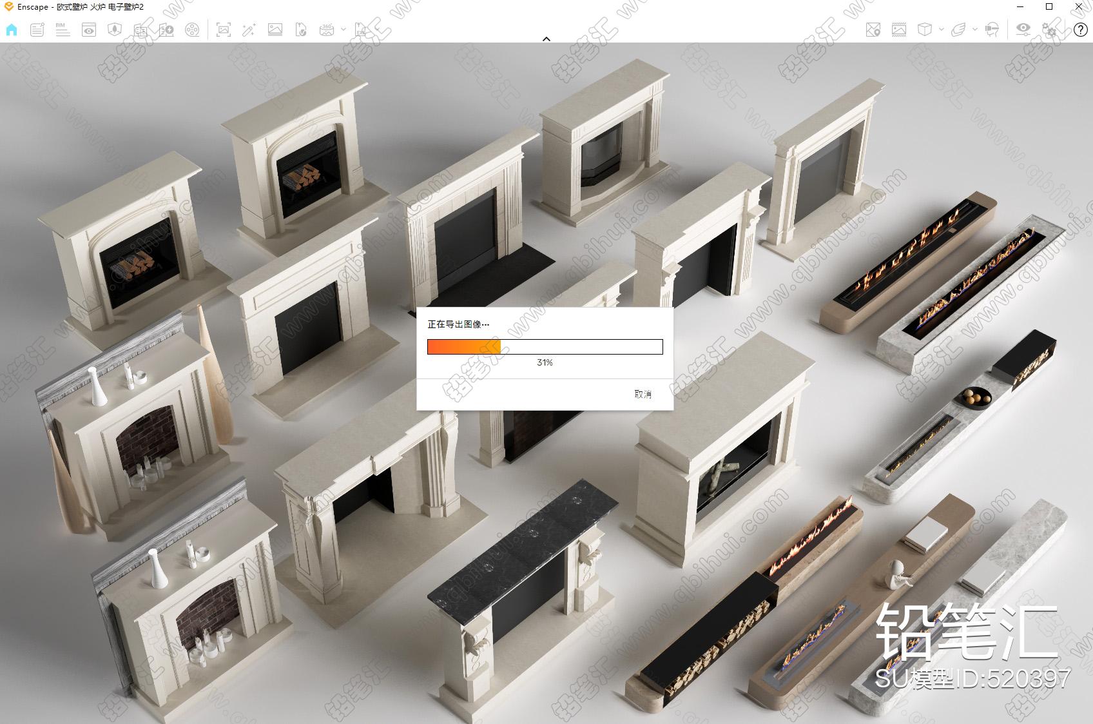Viewport: 1093px width, 724px height.
Task: Open Visual Settings eye icon
Action: [x=1023, y=30]
